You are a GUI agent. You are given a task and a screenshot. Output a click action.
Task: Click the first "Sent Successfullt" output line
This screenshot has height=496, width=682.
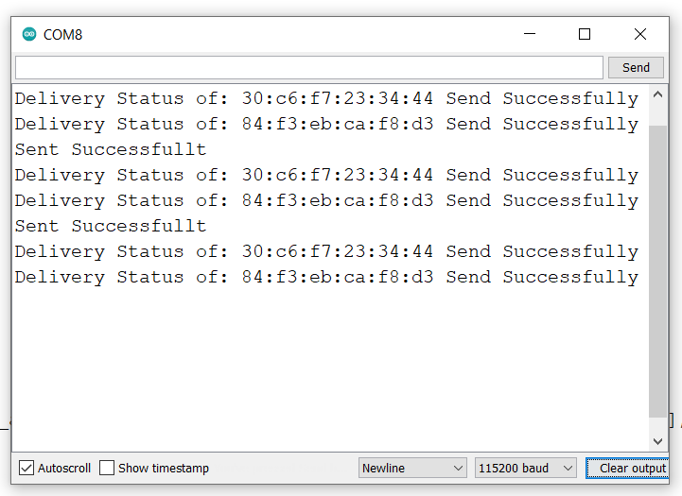111,149
